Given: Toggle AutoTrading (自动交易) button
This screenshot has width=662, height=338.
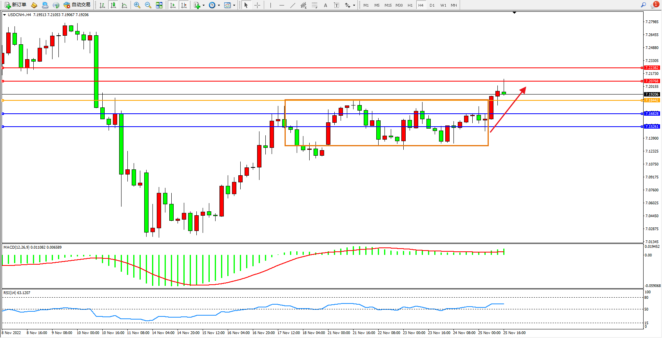Looking at the screenshot, I should coord(77,5).
